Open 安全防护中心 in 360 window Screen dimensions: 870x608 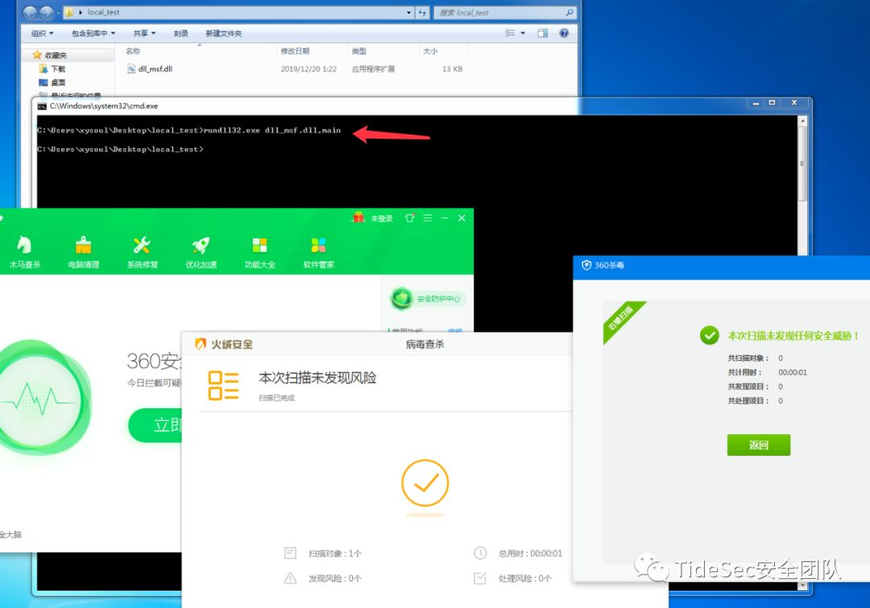(x=427, y=299)
